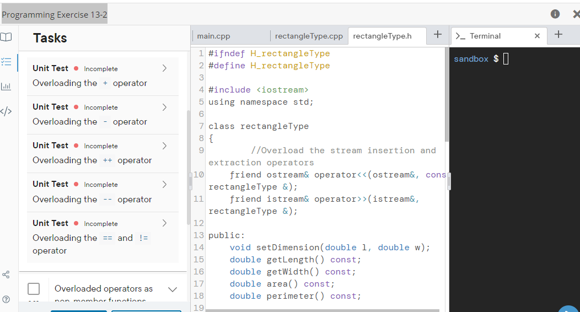Click the 'double getLength() const;' line
The height and width of the screenshot is (312, 580).
295,260
